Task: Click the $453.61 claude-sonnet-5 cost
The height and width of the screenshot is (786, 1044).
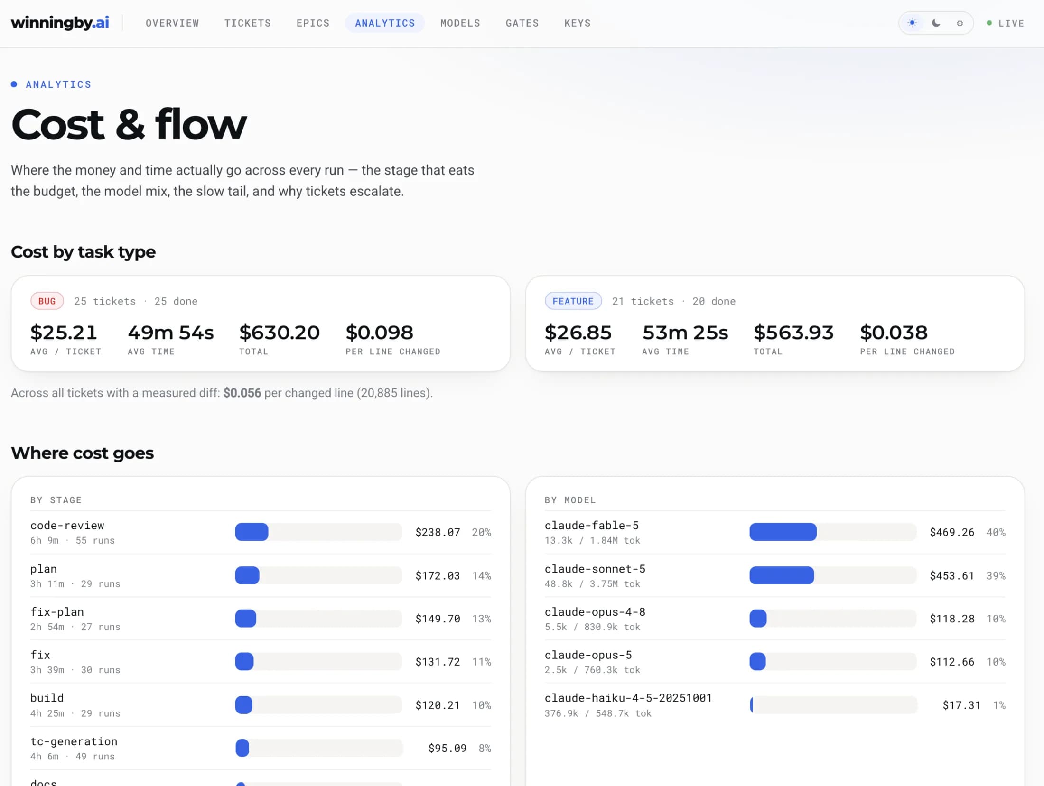Action: tap(952, 575)
